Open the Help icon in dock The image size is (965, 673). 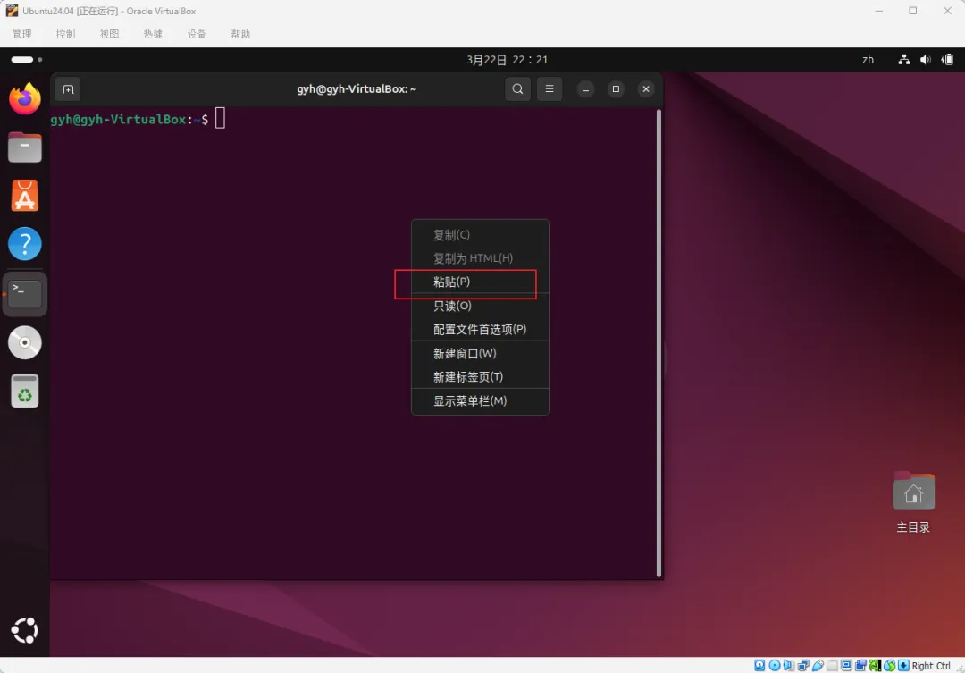[25, 244]
